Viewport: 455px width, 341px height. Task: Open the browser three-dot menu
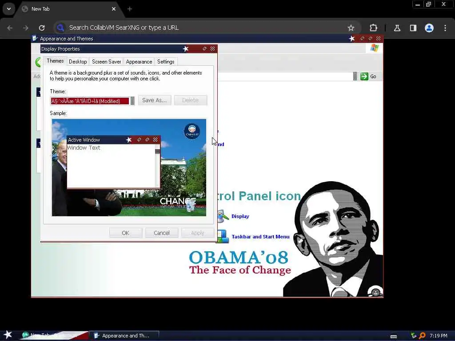click(445, 28)
